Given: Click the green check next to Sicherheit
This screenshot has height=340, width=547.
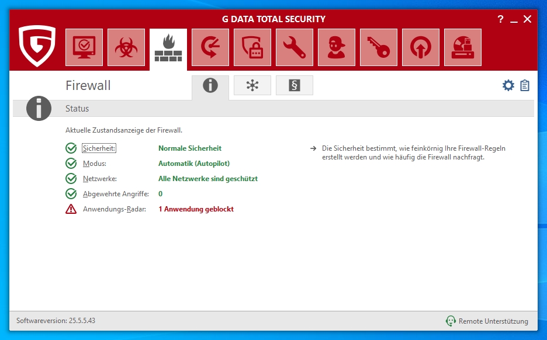Looking at the screenshot, I should point(71,148).
